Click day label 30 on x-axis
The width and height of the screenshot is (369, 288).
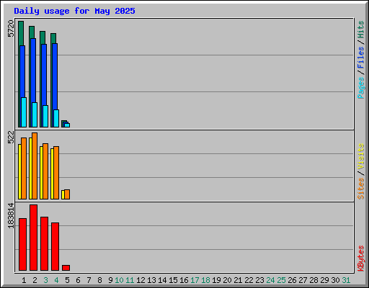(x=335, y=280)
